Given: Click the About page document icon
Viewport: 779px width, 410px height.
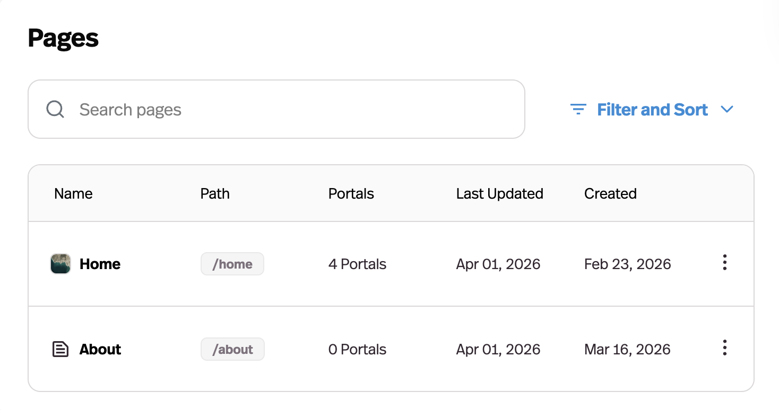Looking at the screenshot, I should (60, 349).
